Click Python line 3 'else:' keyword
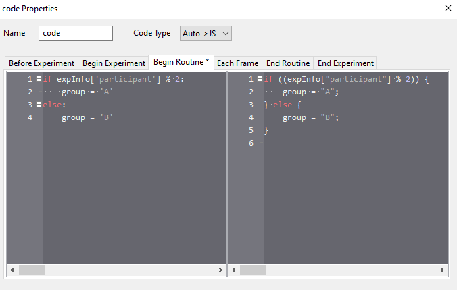457x290 pixels. [54, 105]
